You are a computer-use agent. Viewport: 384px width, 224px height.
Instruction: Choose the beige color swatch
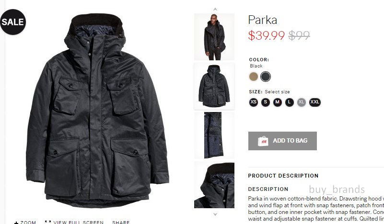tap(254, 77)
